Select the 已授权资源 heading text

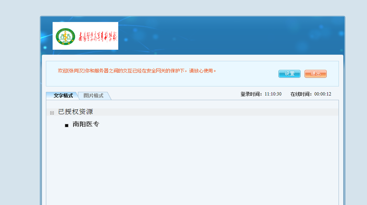(76, 112)
